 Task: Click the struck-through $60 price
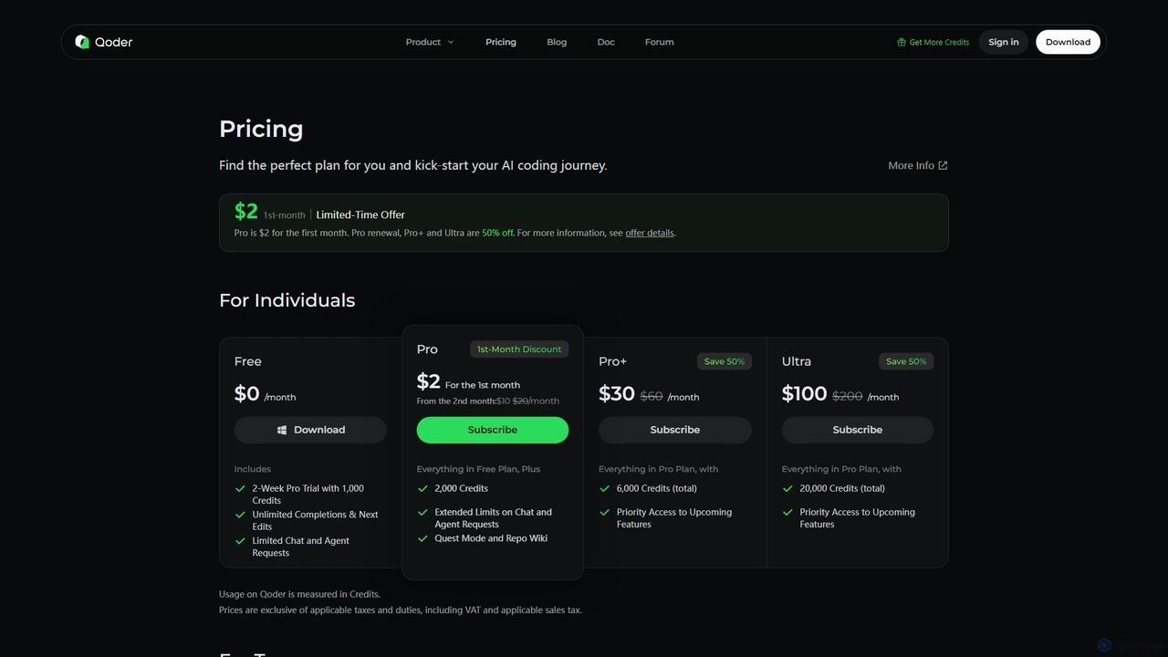pyautogui.click(x=652, y=396)
